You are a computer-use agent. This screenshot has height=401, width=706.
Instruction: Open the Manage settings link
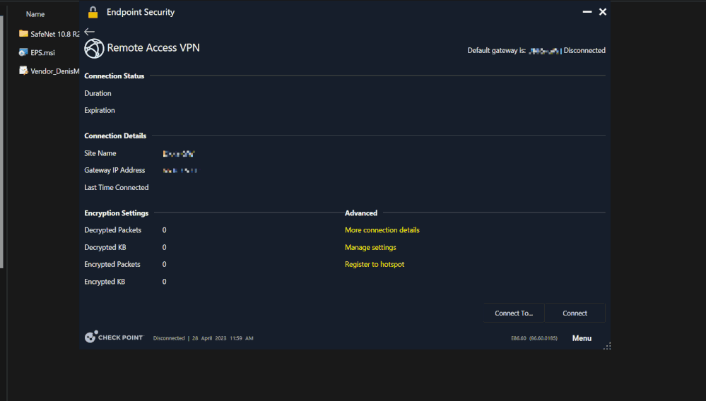(370, 247)
